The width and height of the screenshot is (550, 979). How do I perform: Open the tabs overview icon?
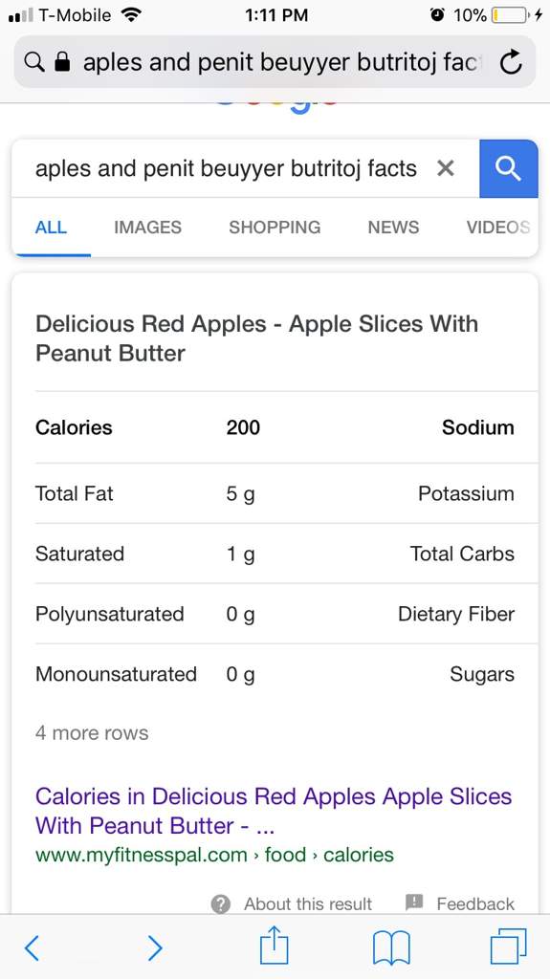point(508,946)
